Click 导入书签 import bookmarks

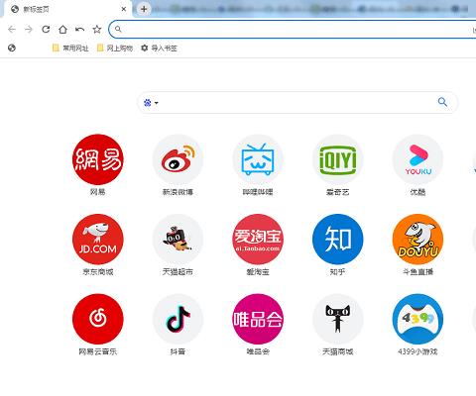(159, 49)
